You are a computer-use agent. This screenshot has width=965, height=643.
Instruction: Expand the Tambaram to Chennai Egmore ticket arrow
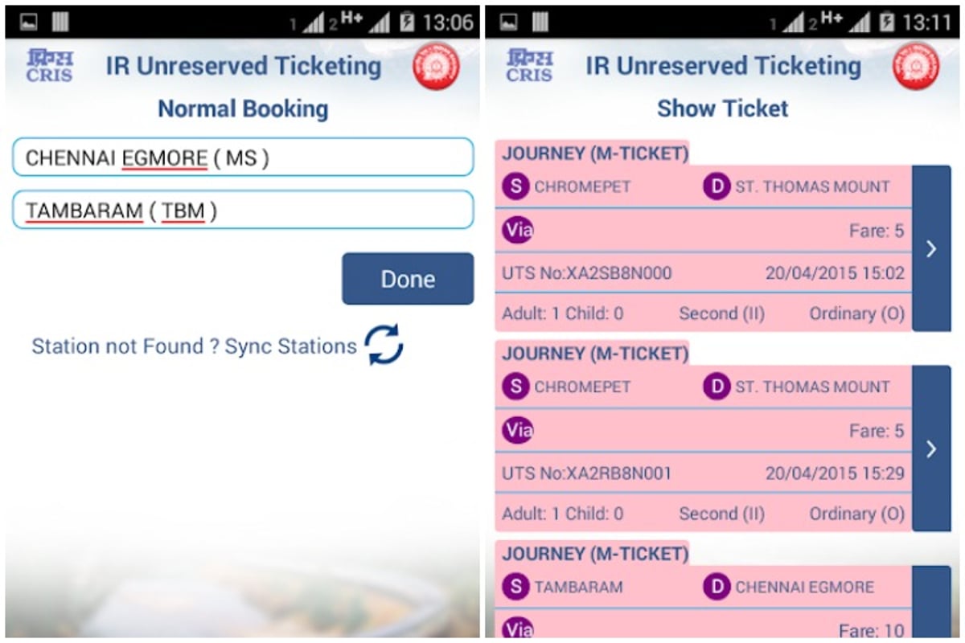tap(931, 601)
